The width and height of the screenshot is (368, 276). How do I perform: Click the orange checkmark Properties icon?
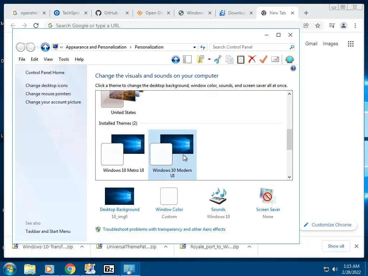click(x=263, y=59)
